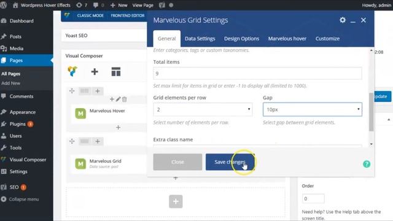The height and width of the screenshot is (221, 393).
Task: Change column layout of the first row
Action: click(x=85, y=91)
